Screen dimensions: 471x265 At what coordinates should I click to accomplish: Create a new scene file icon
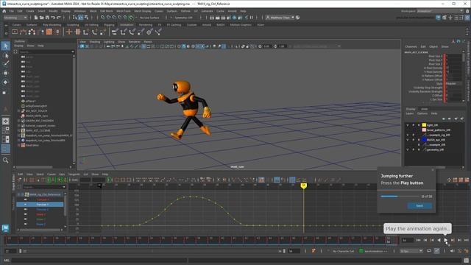point(36,18)
